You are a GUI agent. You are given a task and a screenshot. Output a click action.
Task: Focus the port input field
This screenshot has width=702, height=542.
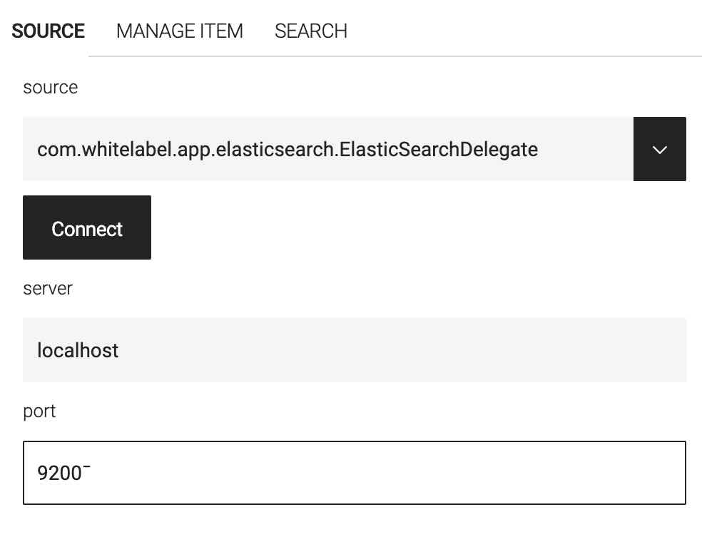pyautogui.click(x=354, y=473)
